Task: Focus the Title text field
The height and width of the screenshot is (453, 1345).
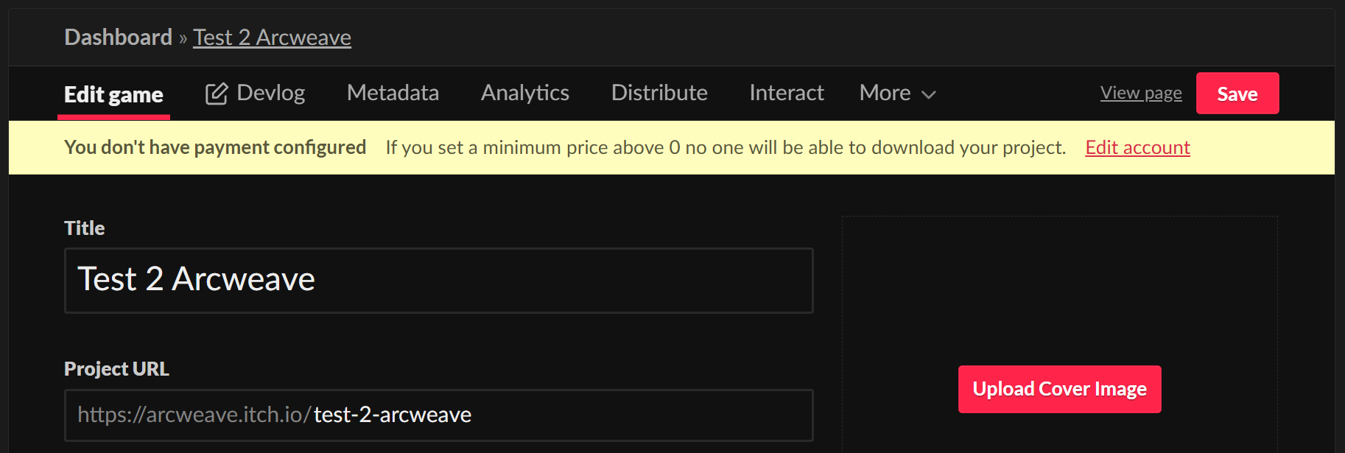Action: 439,280
